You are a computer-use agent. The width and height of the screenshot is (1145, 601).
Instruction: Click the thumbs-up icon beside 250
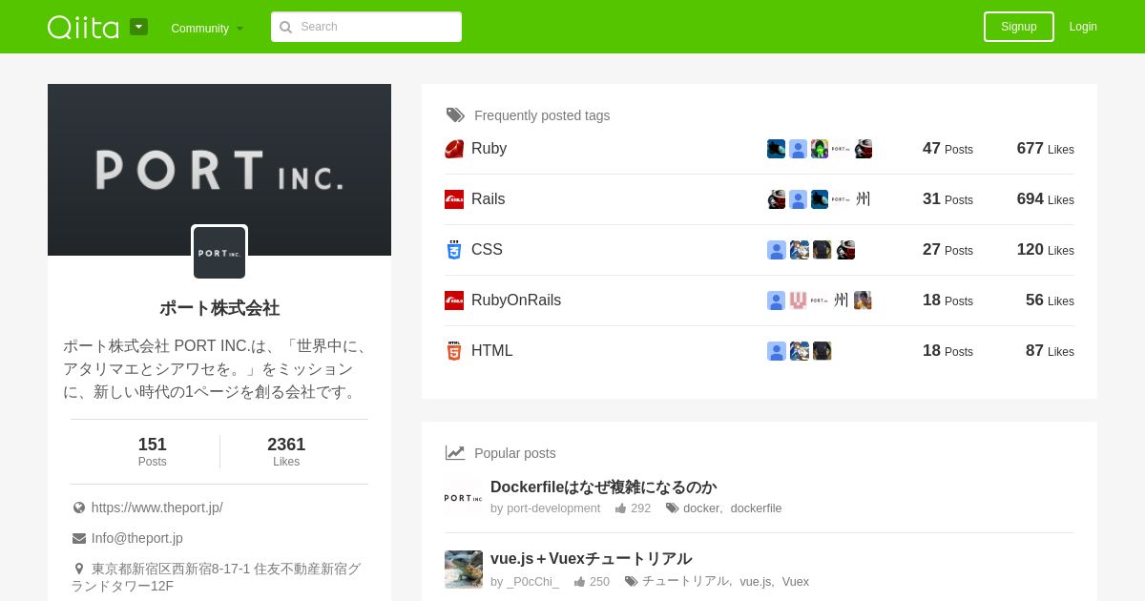click(579, 581)
